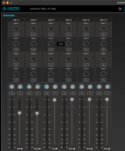Click AUX 1 knob on USB 11-12

[x=104, y=29]
